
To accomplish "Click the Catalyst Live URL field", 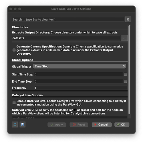I will 70,118.
